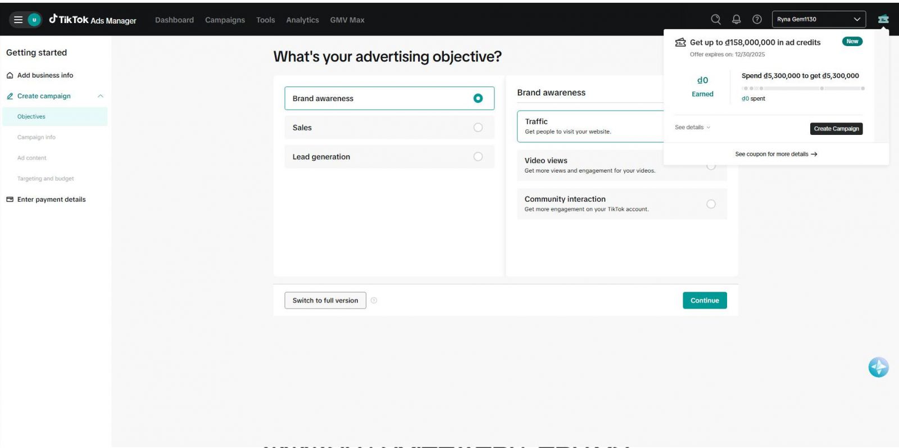Image resolution: width=899 pixels, height=448 pixels.
Task: Open the notifications bell
Action: coord(737,19)
